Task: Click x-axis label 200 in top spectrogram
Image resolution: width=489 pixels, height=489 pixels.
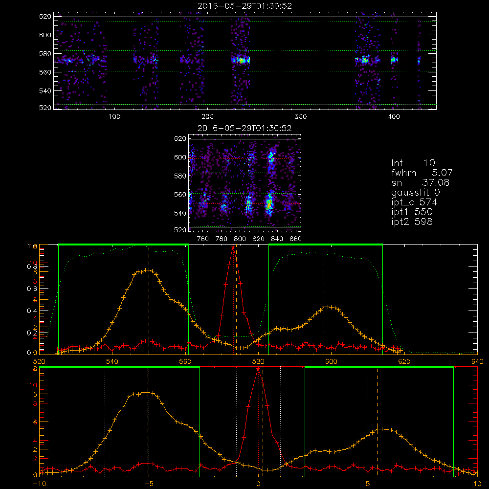Action: [207, 117]
